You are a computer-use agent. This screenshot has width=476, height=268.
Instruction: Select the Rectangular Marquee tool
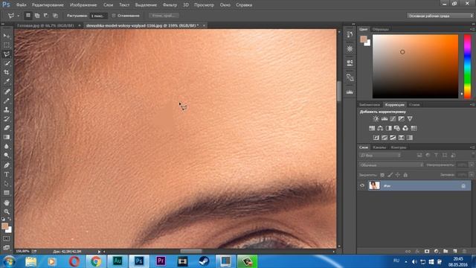tap(7, 45)
